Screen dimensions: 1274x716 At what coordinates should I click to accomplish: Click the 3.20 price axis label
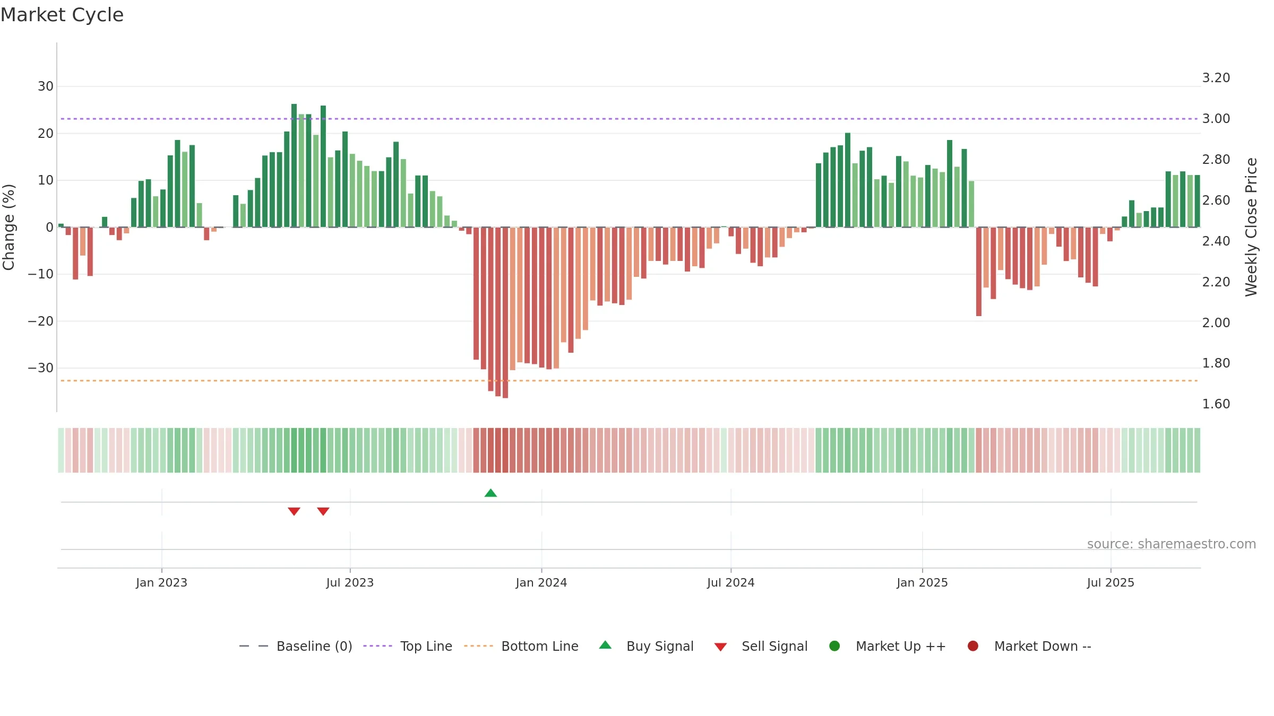[x=1216, y=78]
